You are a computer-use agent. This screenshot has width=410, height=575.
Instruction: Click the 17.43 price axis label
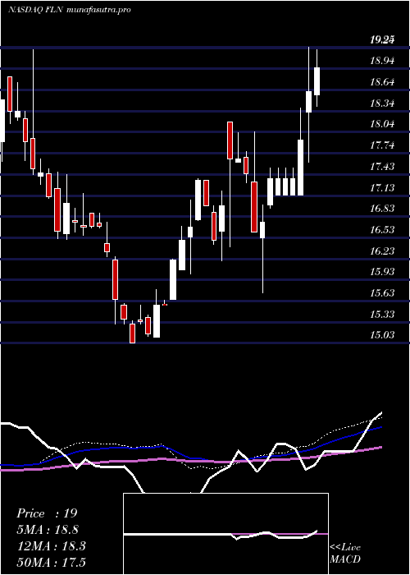point(382,167)
